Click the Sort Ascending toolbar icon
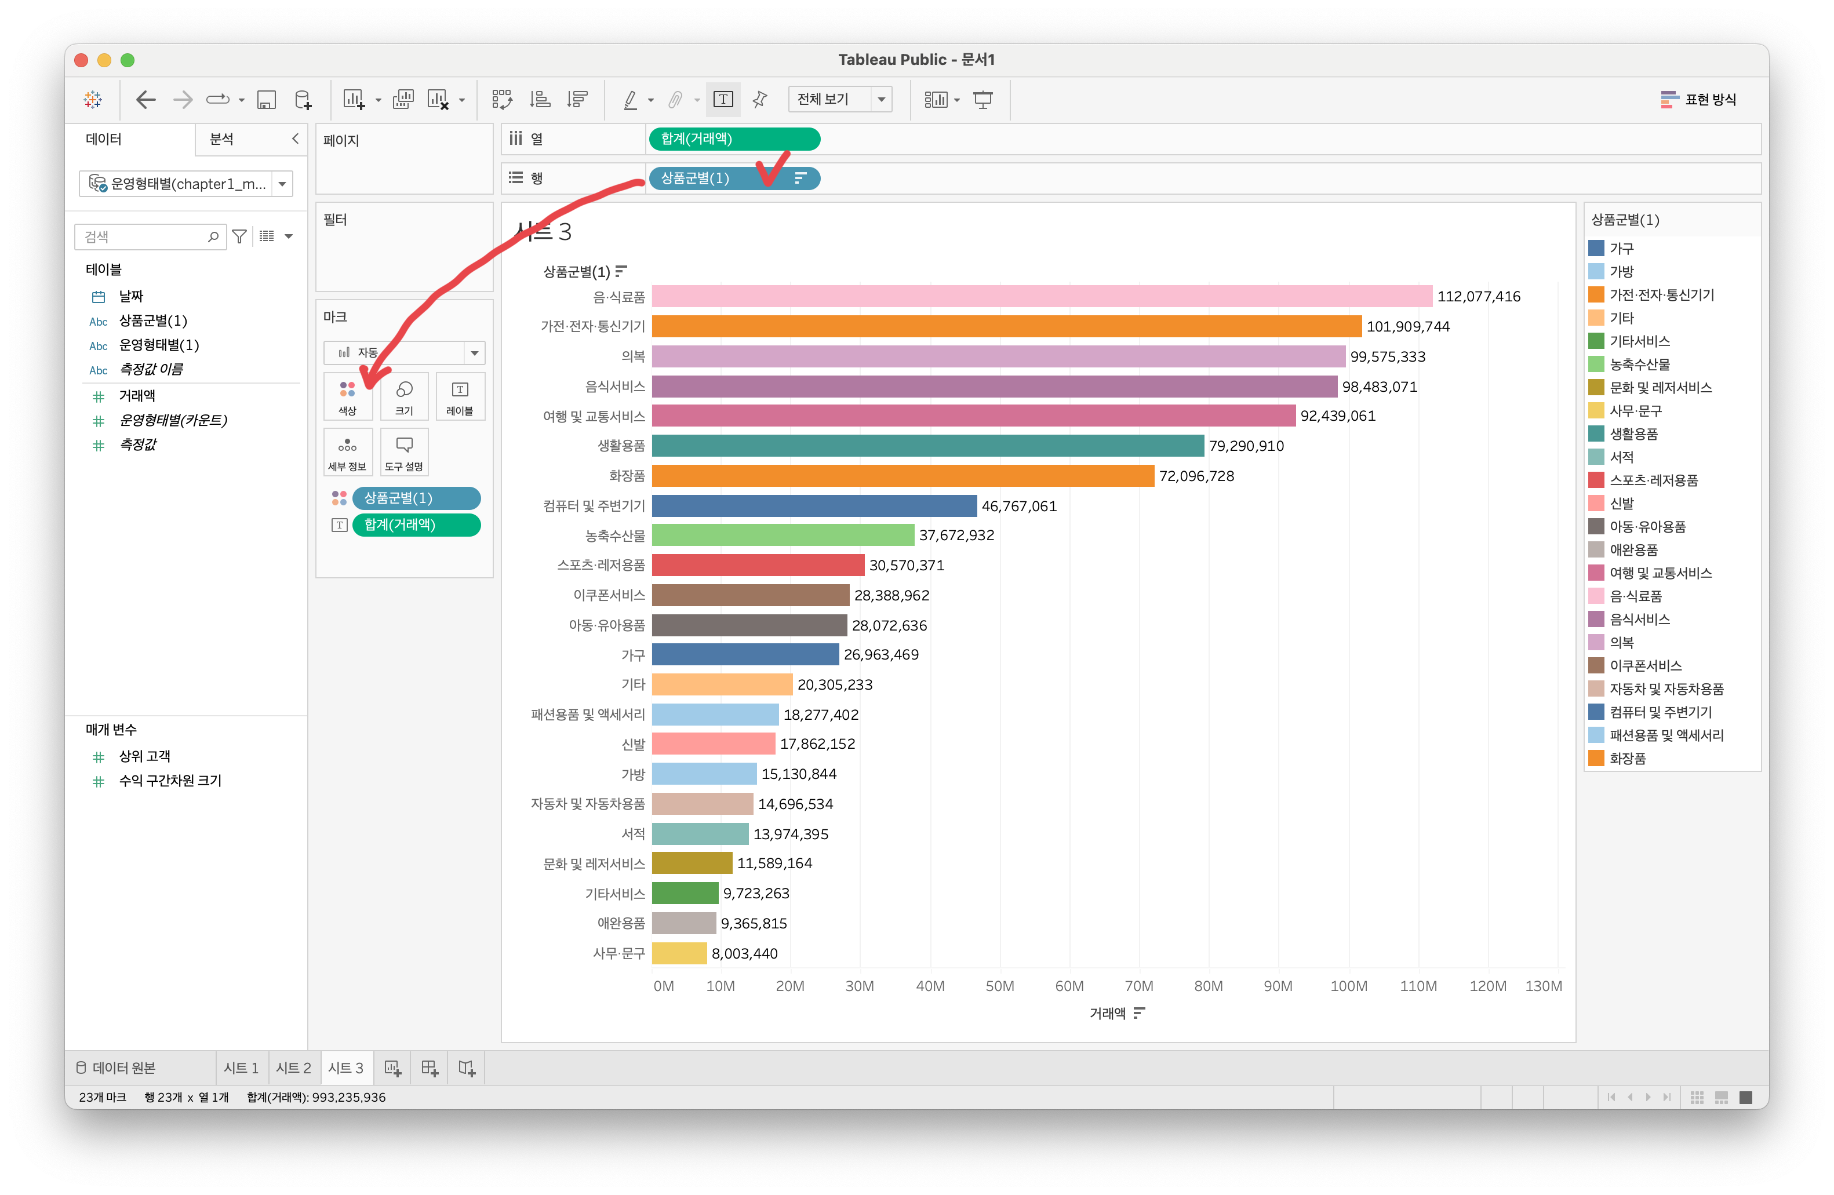 [540, 100]
